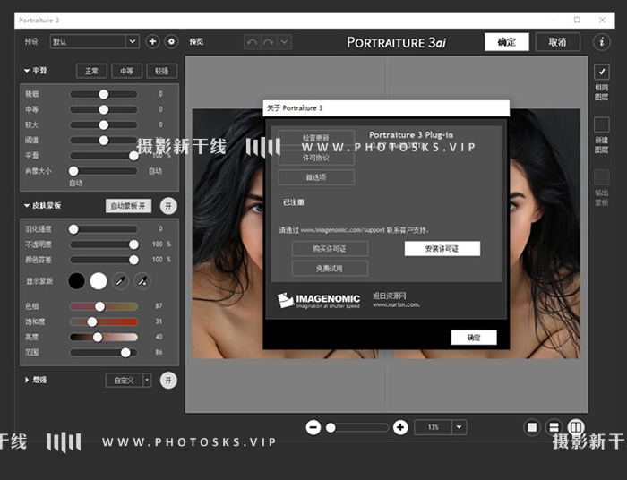Toggle the 新建图层 checkbox

pyautogui.click(x=601, y=124)
